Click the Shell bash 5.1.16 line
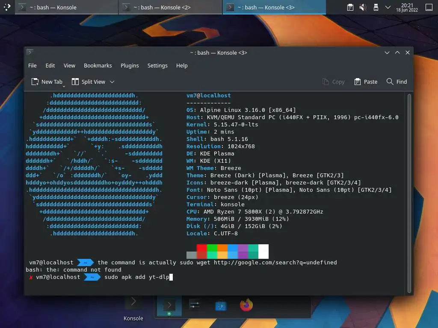 [217, 139]
